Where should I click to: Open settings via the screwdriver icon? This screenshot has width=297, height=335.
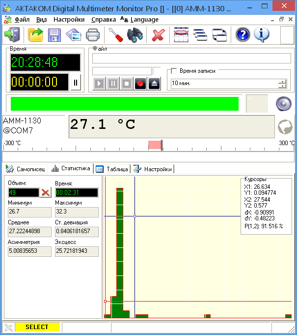coord(116,35)
